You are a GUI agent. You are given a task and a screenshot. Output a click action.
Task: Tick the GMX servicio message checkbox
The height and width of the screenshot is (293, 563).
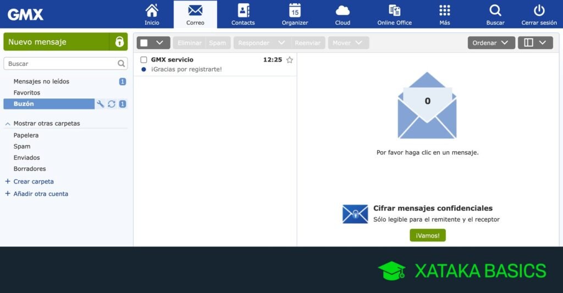coord(144,60)
